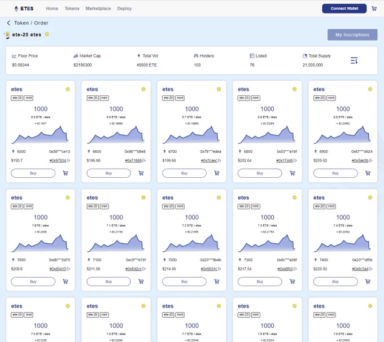This screenshot has width=384, height=342.
Task: Open the Marketplace nav item
Action: (x=98, y=8)
